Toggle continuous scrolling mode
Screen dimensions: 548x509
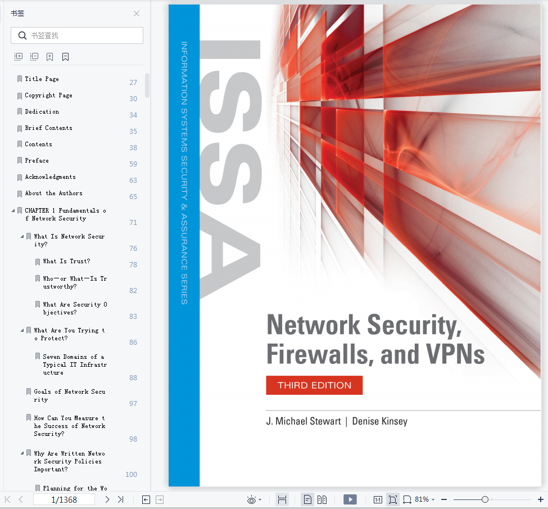(282, 499)
